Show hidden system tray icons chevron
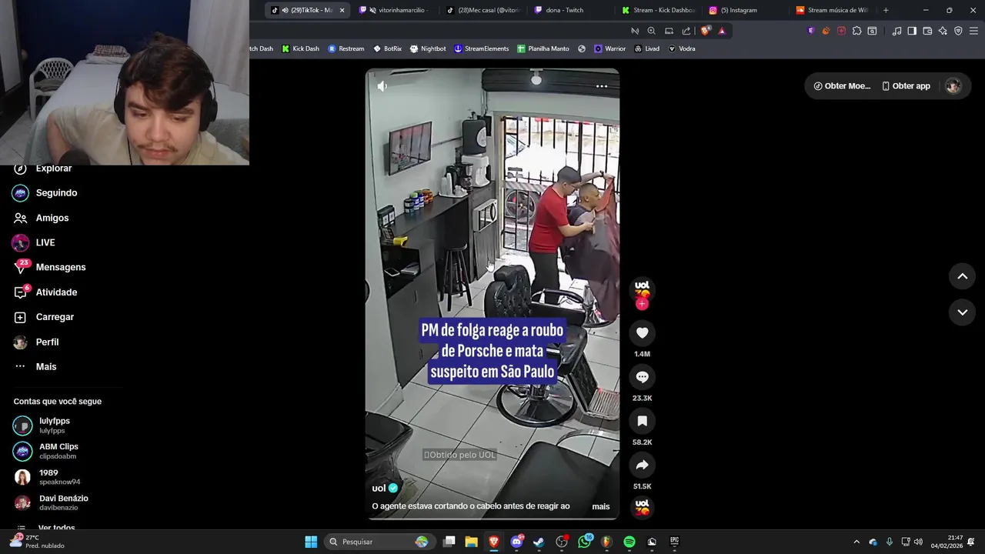The image size is (985, 554). pos(856,542)
